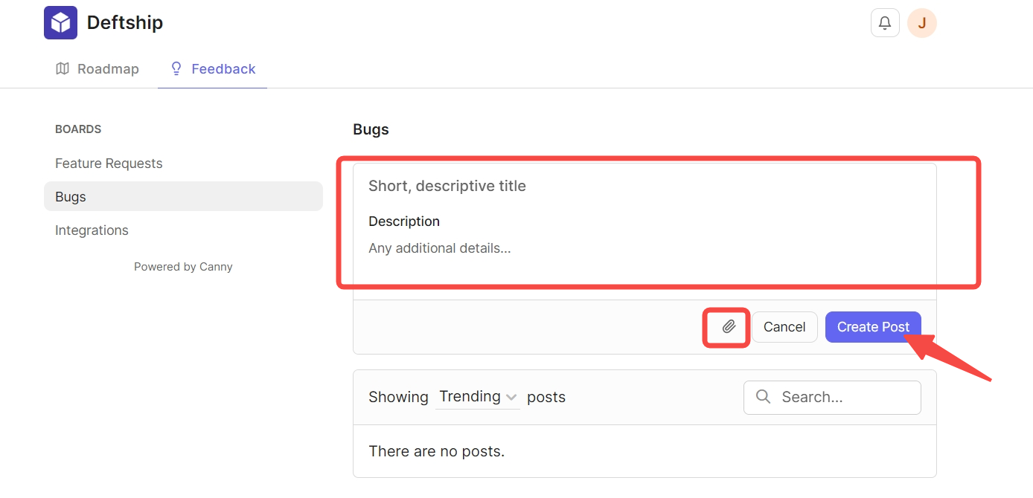1033x498 pixels.
Task: Select the Feature Requests board
Action: [x=109, y=164]
